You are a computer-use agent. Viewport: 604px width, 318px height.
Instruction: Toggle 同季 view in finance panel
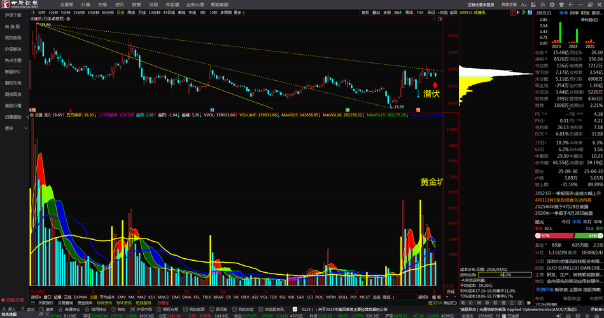[x=574, y=13]
